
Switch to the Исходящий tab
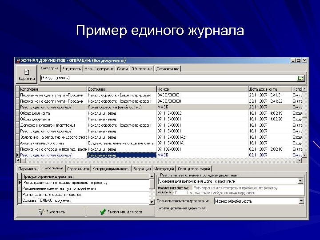[164, 169]
